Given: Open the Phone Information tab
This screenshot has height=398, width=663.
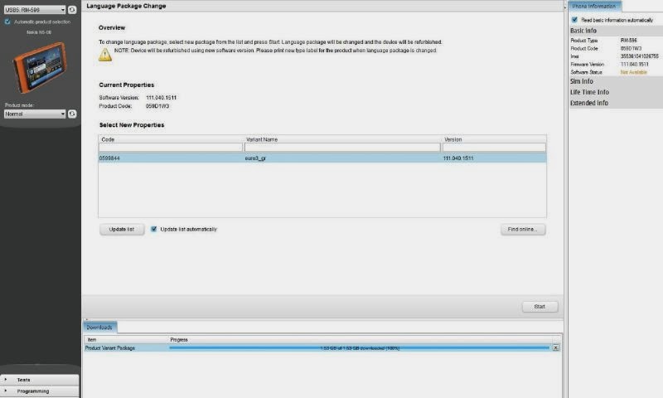Looking at the screenshot, I should click(594, 7).
